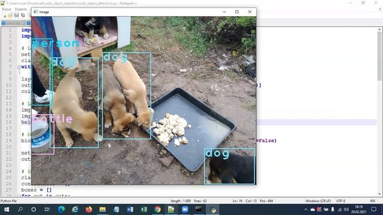Open the Düzenle menu
Screen dimensions: 383x215
click(21, 9)
